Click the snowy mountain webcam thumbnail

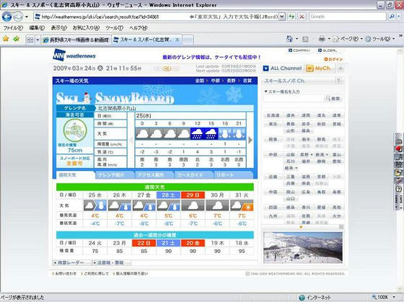(303, 247)
